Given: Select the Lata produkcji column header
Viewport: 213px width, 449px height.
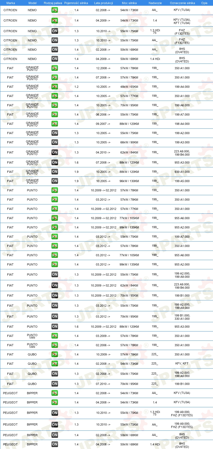Looking at the screenshot, I should tap(104, 3).
